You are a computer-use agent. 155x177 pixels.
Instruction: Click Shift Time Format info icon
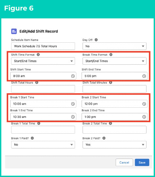(x=38, y=55)
